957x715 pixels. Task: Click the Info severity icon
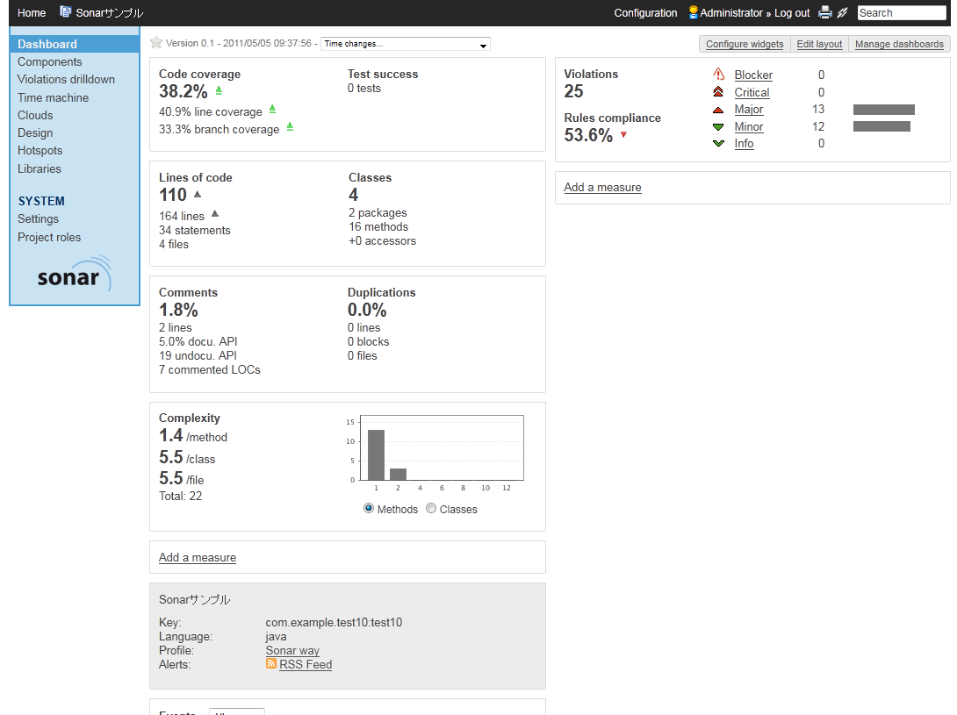point(718,143)
